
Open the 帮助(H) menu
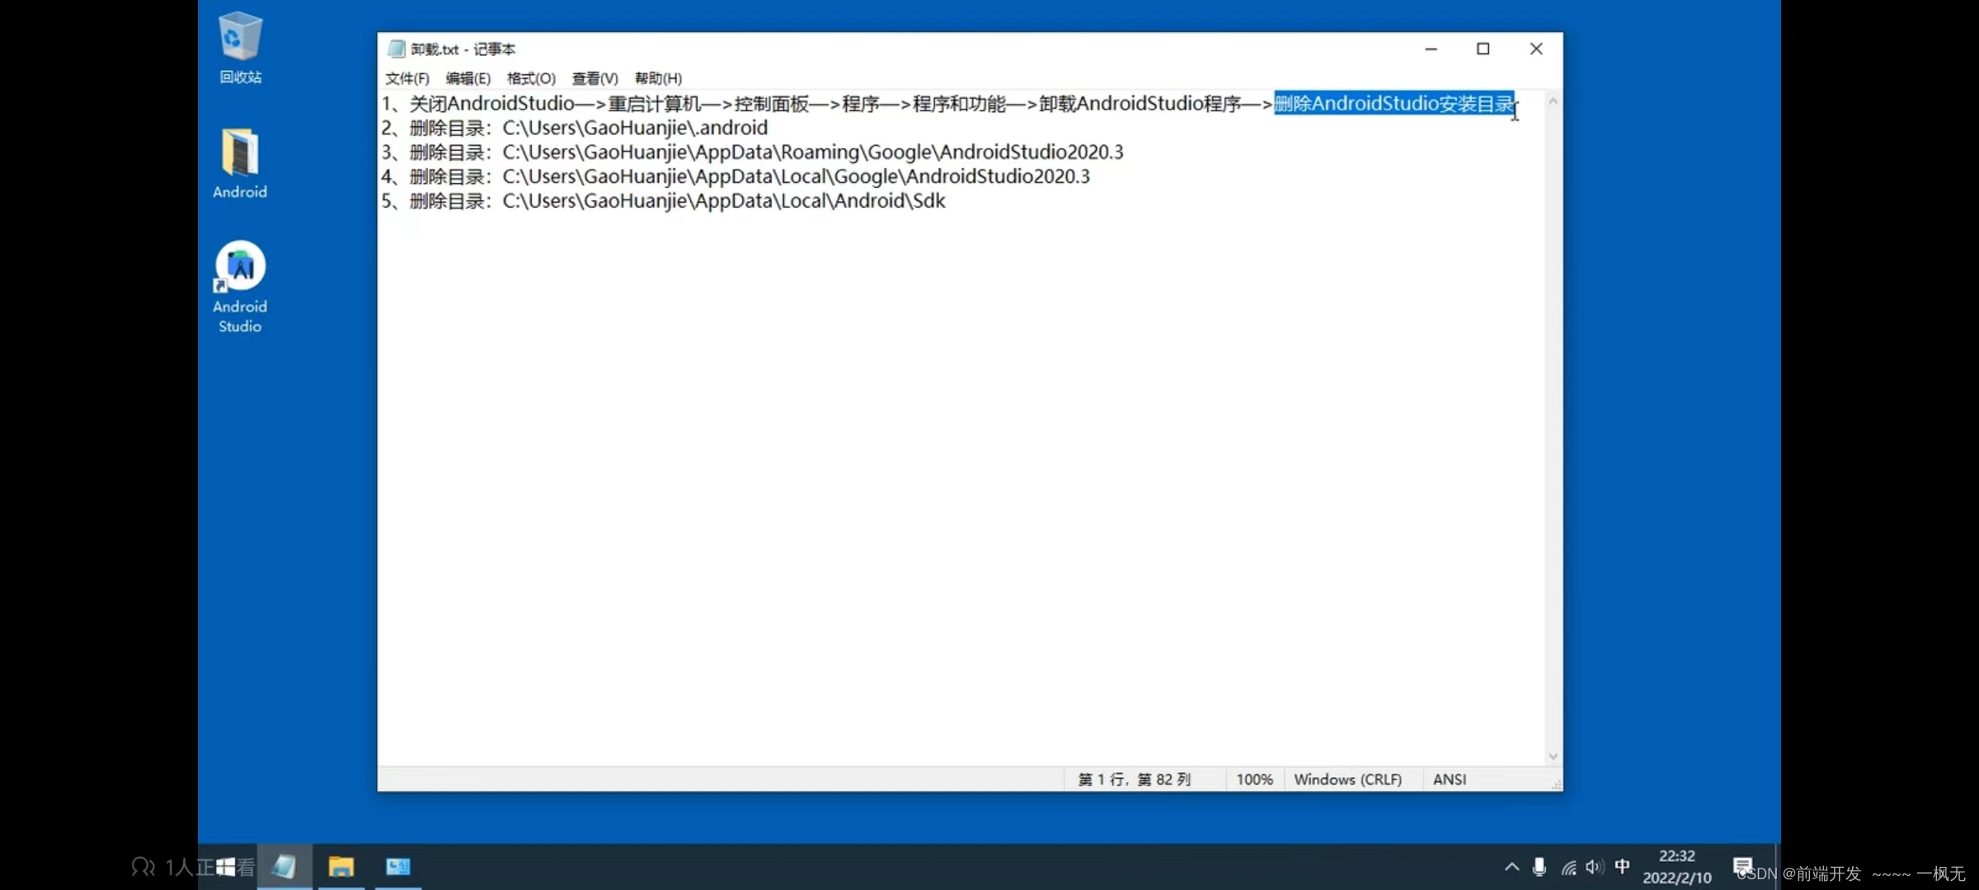(658, 78)
